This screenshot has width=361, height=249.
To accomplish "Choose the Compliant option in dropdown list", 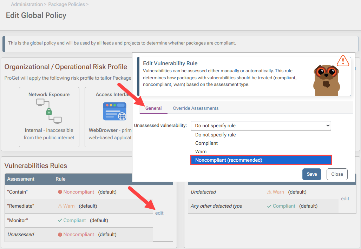I will [261, 143].
